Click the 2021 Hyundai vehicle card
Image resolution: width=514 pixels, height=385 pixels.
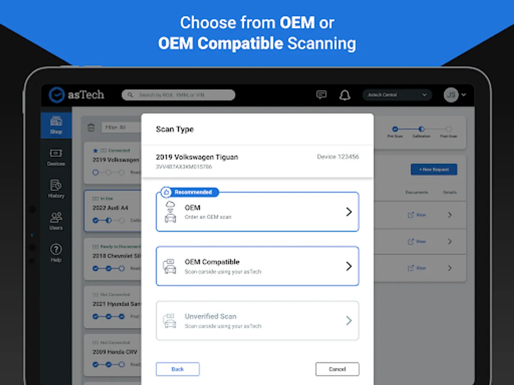pyautogui.click(x=113, y=308)
